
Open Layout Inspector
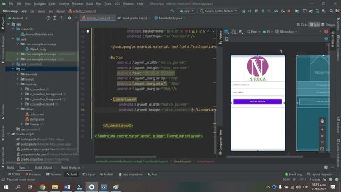pyautogui.click(x=320, y=174)
